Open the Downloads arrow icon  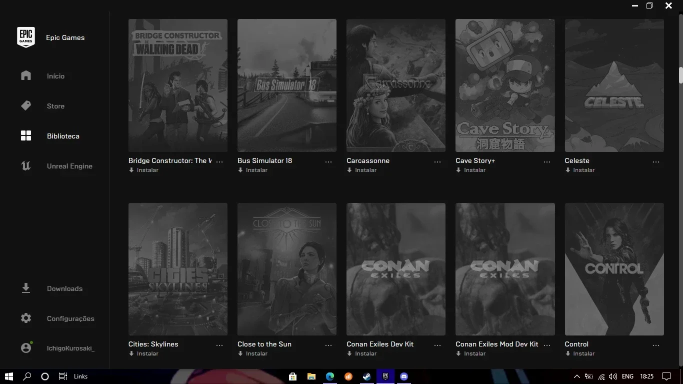[x=26, y=288]
